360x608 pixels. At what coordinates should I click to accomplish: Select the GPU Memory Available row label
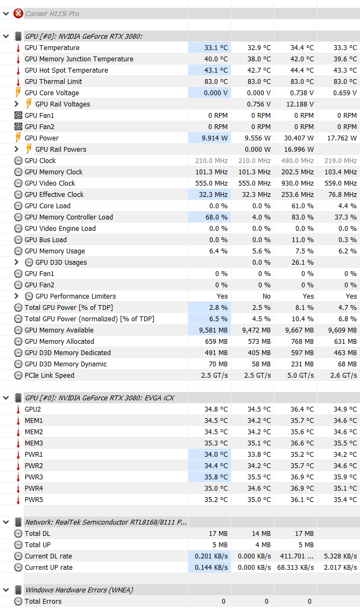pos(59,330)
